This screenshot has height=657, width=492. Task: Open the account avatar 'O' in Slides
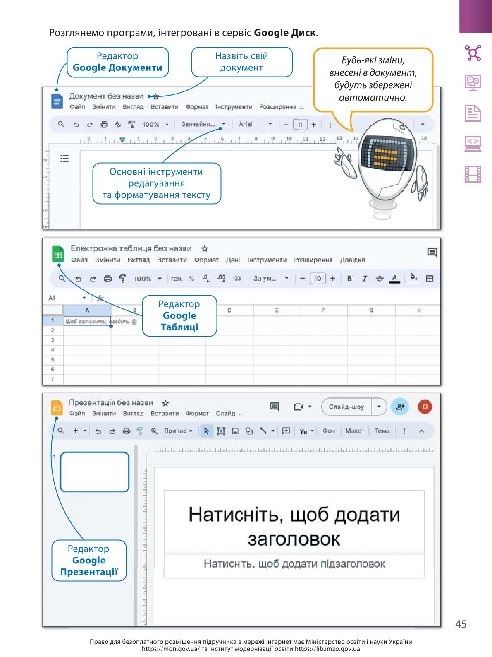[x=425, y=407]
